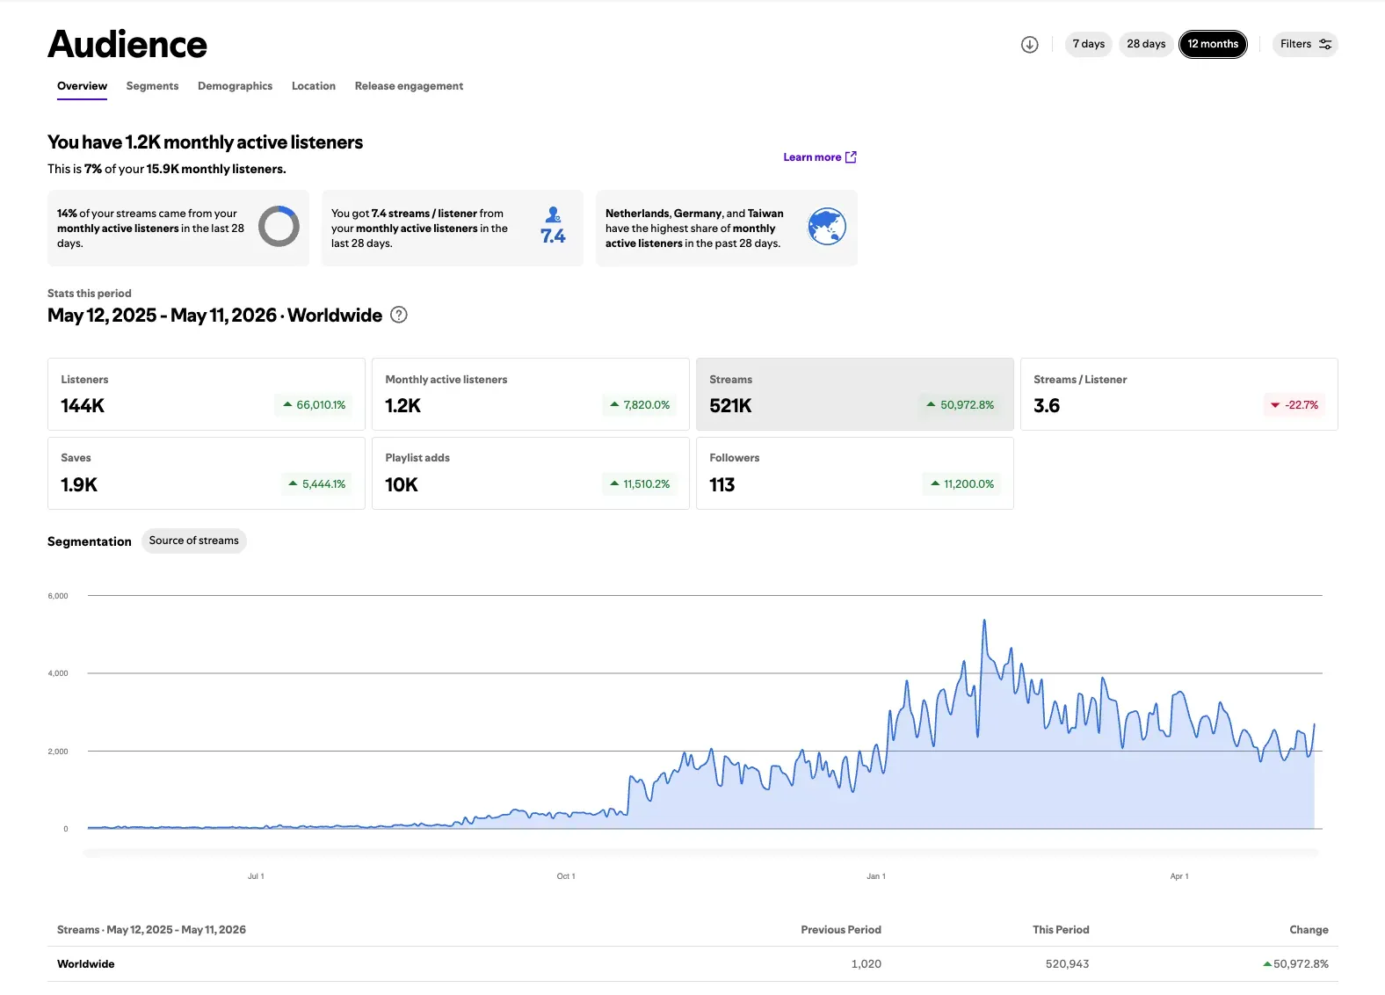The height and width of the screenshot is (995, 1385).
Task: Open the Source of streams segmentation
Action: tap(193, 541)
